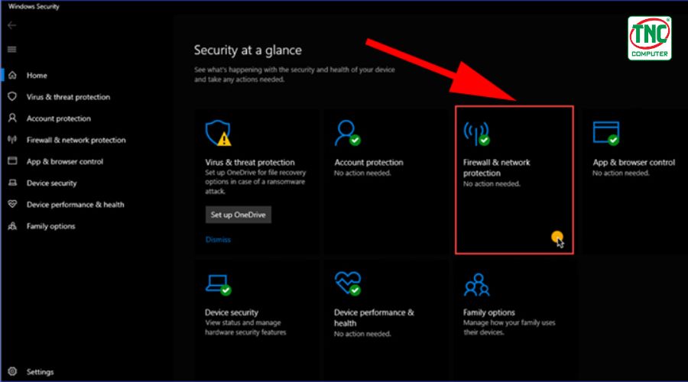
Task: Select Device security in the sidebar
Action: coord(51,183)
